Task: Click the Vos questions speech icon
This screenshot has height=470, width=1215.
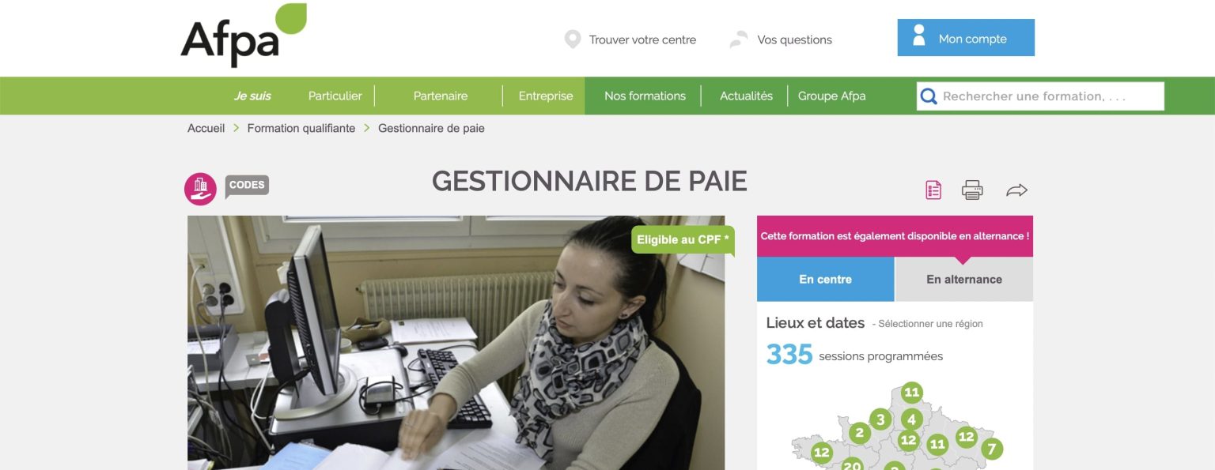Action: click(739, 39)
